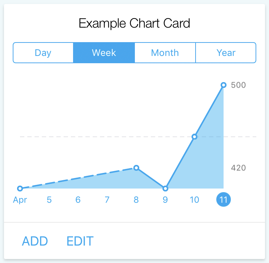Select date label 8 on axis
269x263 pixels.
tap(136, 200)
